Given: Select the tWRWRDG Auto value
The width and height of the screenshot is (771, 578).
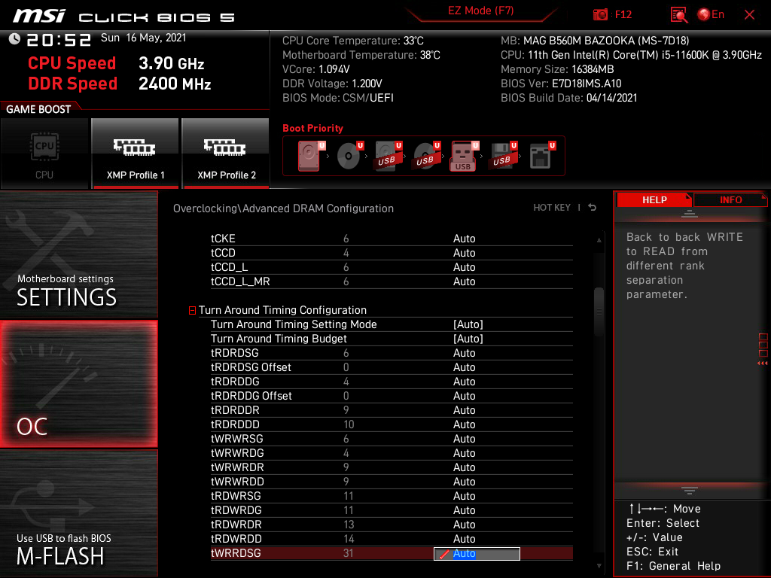Looking at the screenshot, I should 464,452.
